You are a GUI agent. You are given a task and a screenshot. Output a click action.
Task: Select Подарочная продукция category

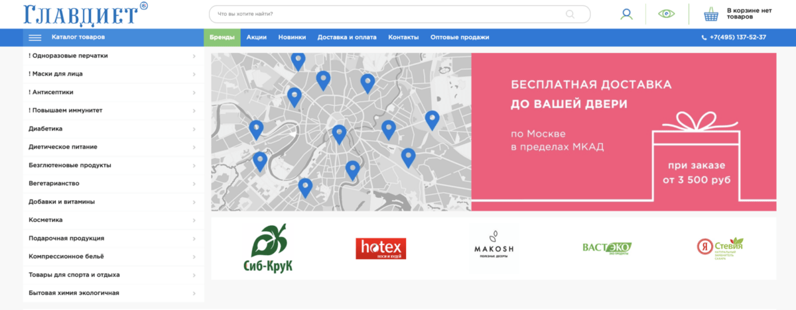113,238
